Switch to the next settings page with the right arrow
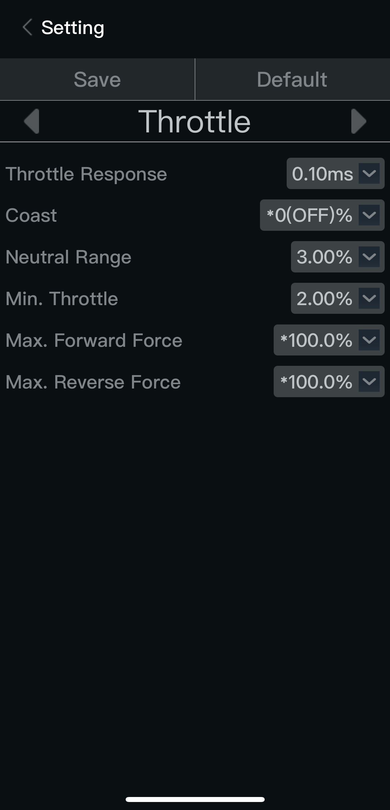The width and height of the screenshot is (390, 810). (359, 121)
